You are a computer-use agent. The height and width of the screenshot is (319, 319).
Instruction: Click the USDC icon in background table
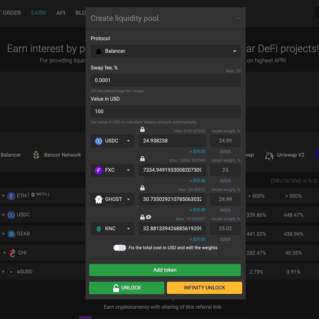coord(11,215)
